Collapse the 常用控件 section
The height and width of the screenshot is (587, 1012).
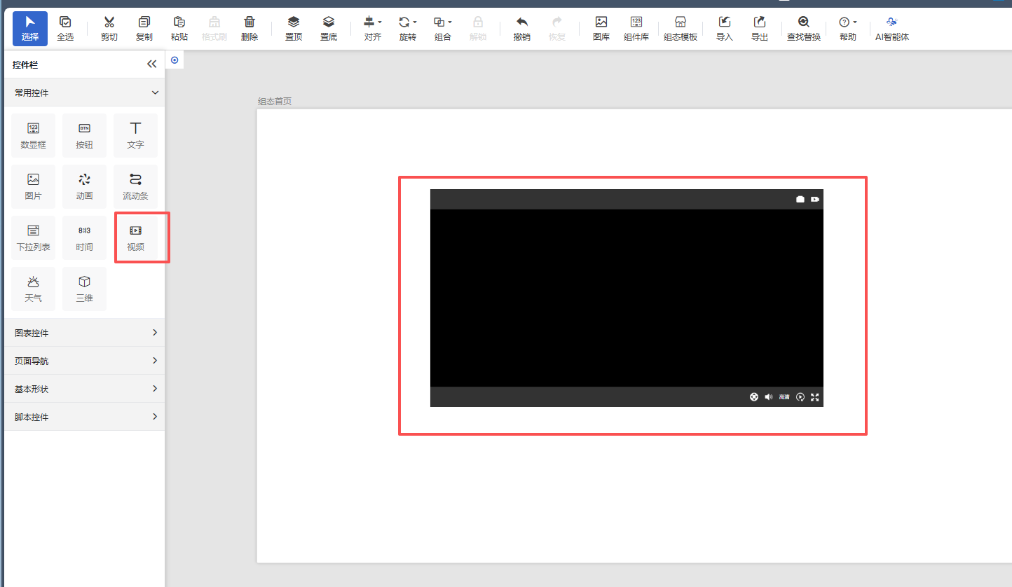85,92
